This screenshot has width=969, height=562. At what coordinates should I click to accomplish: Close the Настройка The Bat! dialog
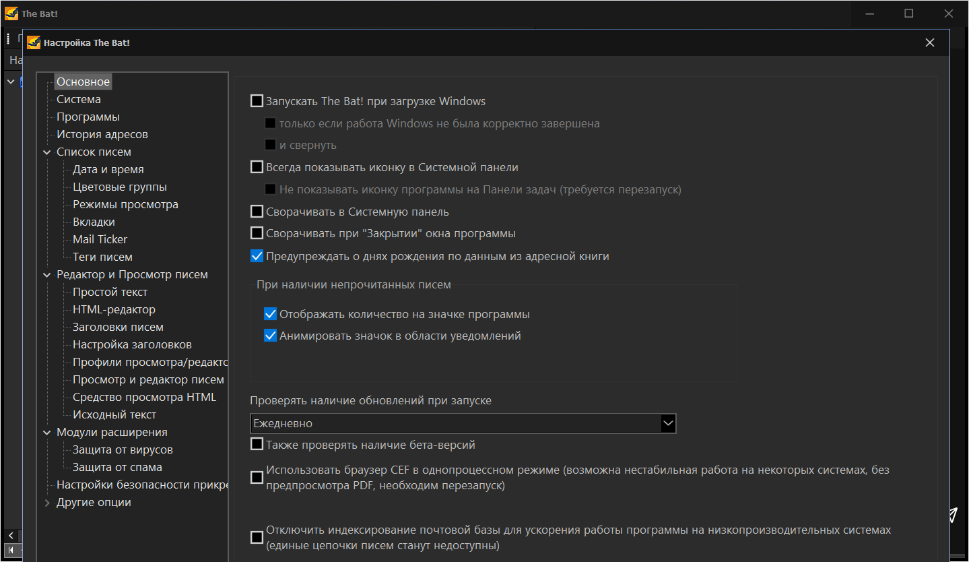coord(930,42)
